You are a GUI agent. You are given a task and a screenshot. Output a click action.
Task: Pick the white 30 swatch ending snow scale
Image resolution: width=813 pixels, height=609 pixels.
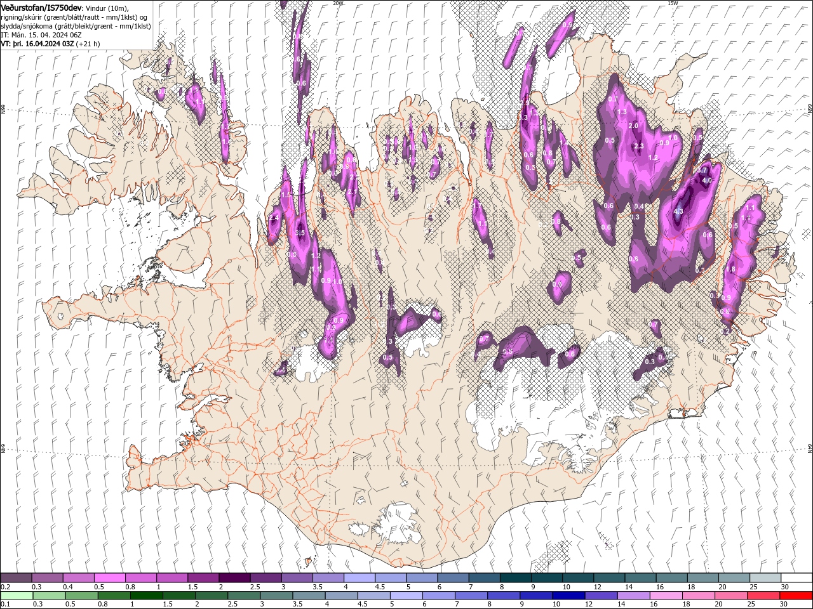pyautogui.click(x=796, y=578)
